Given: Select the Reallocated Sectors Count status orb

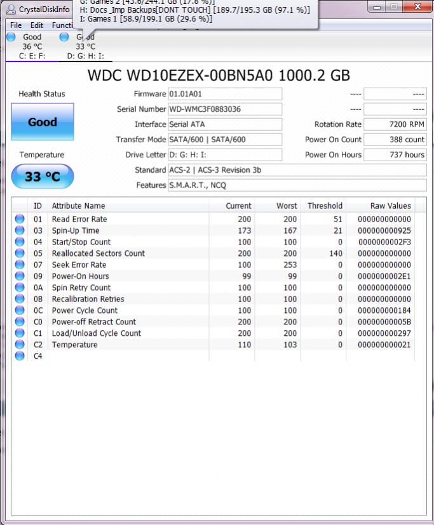Looking at the screenshot, I should [20, 253].
